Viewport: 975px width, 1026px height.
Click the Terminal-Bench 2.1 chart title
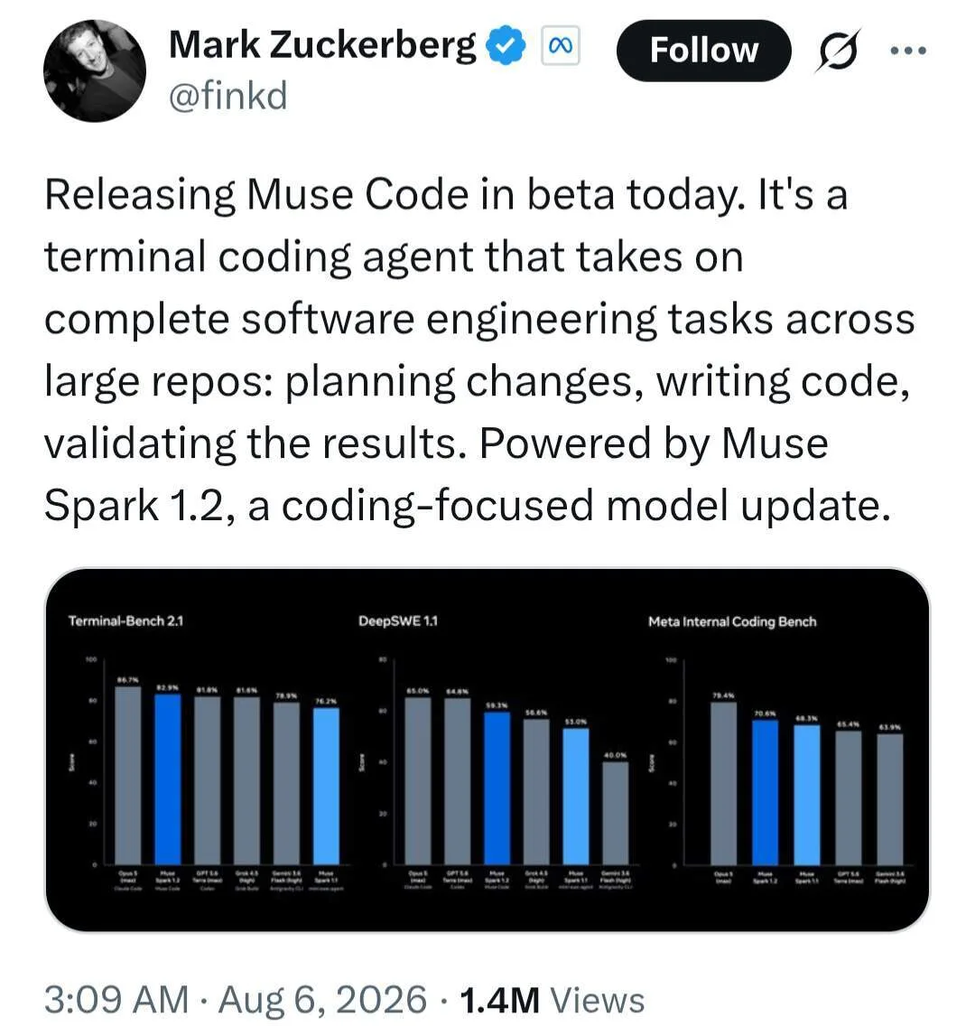125,621
